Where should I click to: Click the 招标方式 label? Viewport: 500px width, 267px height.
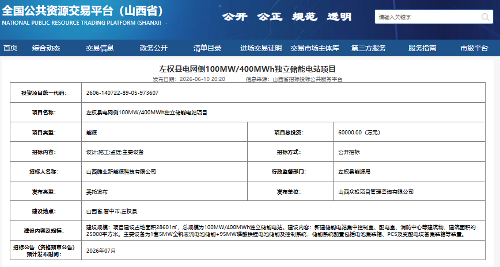tap(289, 152)
